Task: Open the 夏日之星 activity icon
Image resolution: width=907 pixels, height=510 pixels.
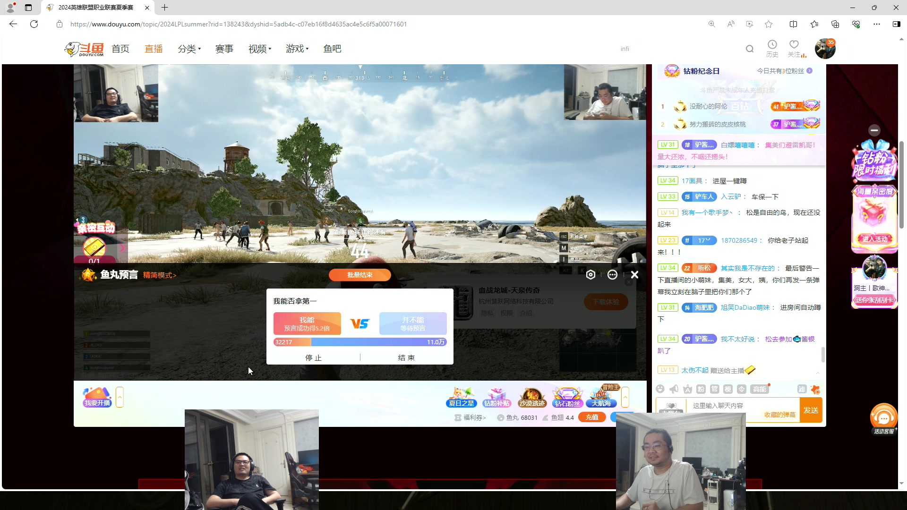Action: click(x=462, y=397)
